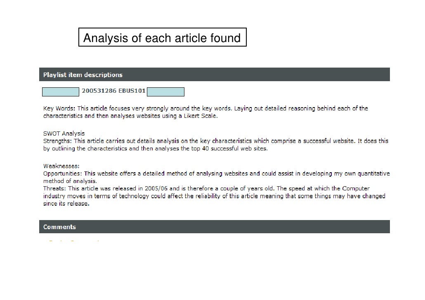Click the blue redacted box after EBUS101
Image resolution: width=425 pixels, height=300 pixels.
pyautogui.click(x=165, y=92)
